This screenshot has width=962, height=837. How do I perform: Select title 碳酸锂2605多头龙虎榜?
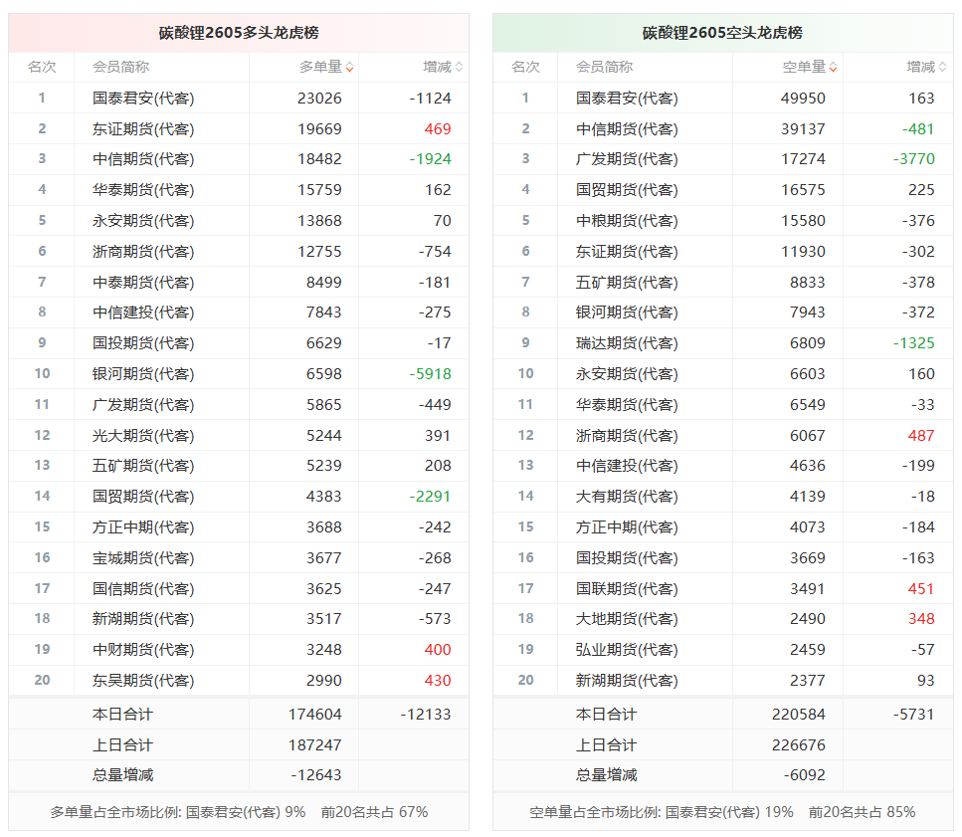tap(239, 33)
